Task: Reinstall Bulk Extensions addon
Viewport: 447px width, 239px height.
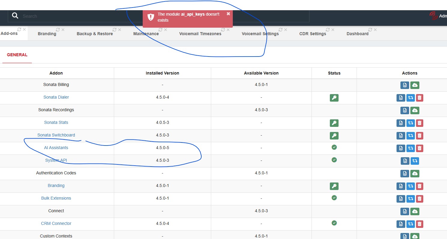Action: [x=410, y=199]
